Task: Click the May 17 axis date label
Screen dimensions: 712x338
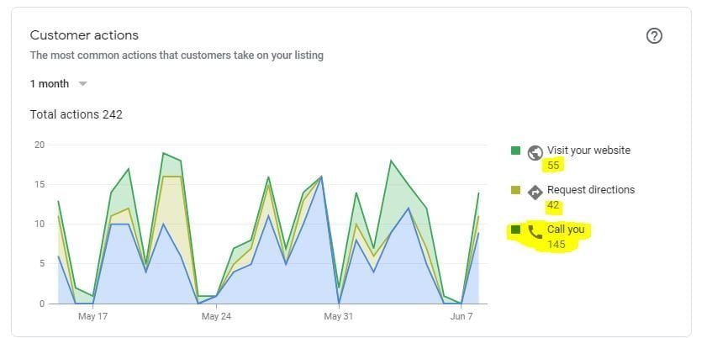Action: click(x=92, y=317)
